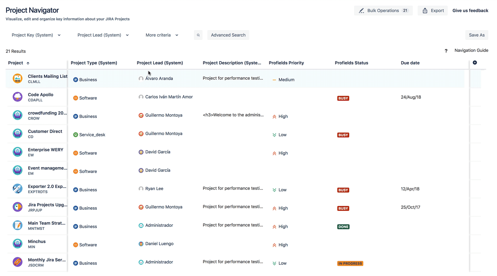Open the Project Lead (System) filter dropdown
The height and width of the screenshot is (276, 497).
(x=103, y=35)
